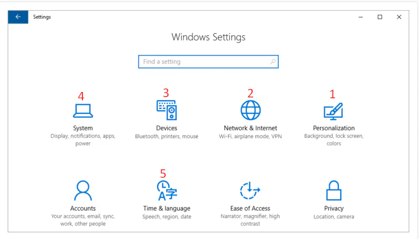Open the Privacy padlock icon
419x240 pixels.
[x=334, y=191]
